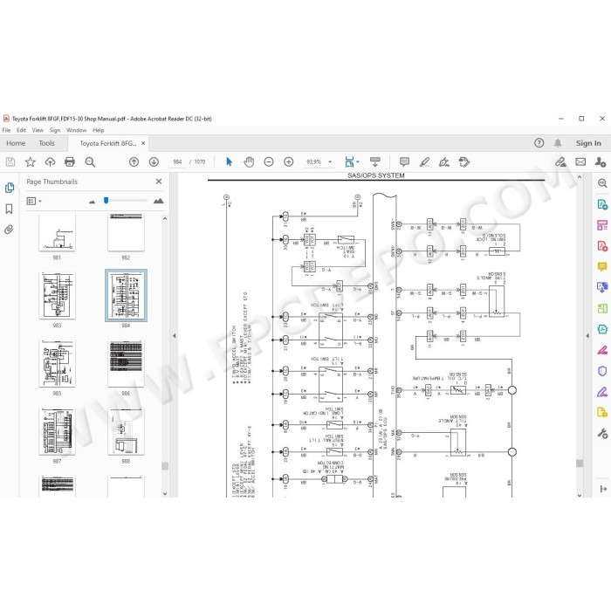Switch to the Tools tab
Viewport: 611px width, 611px height.
pyautogui.click(x=47, y=143)
